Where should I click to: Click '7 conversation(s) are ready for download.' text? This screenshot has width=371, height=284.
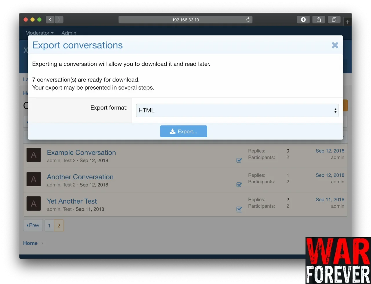(86, 80)
